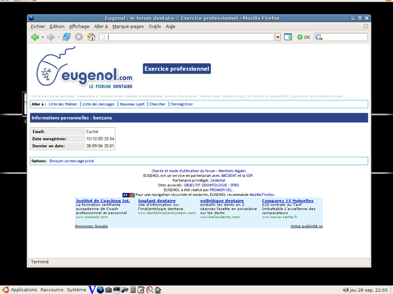Visit the ABCDENT partner link
Screen dimensions: 393x294
point(228,176)
